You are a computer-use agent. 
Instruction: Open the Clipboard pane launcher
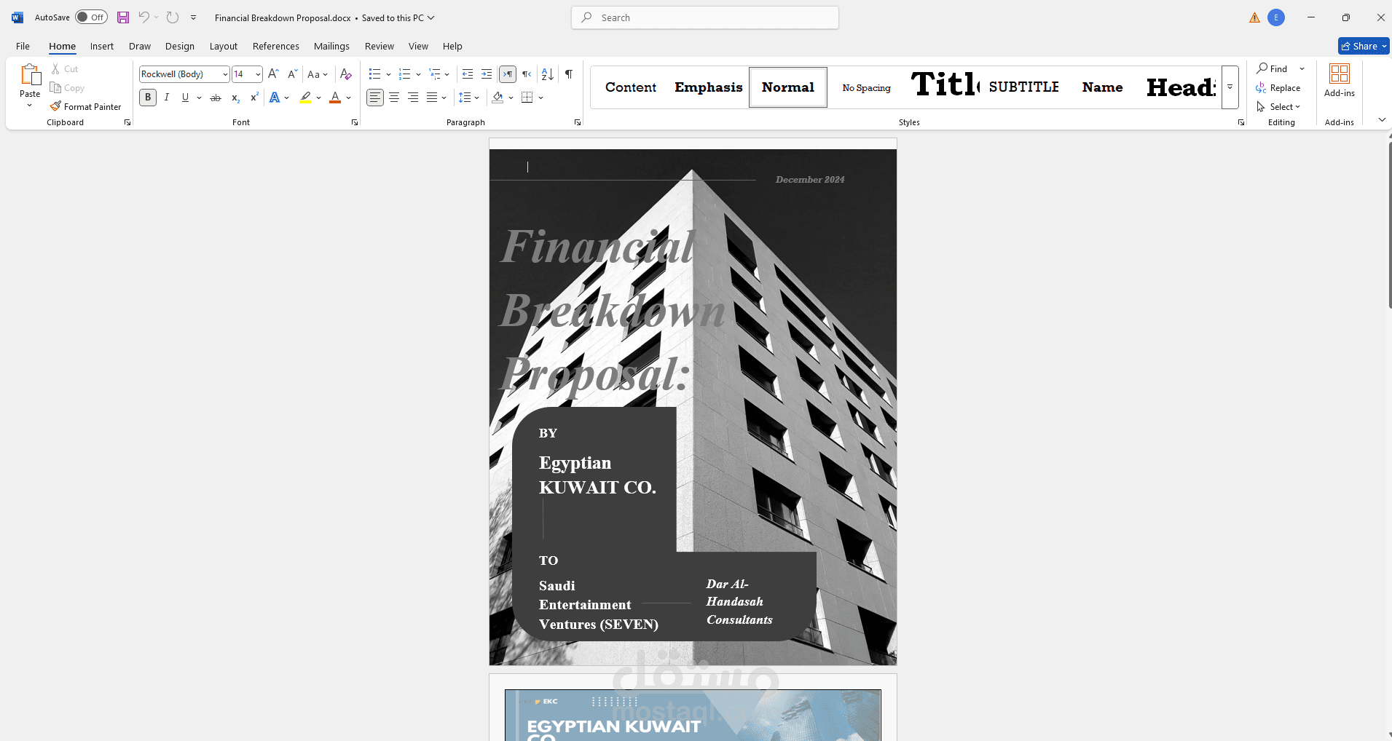pos(127,122)
